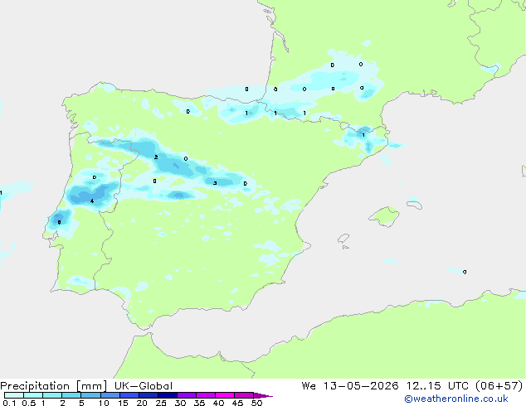Choose the legend swatch between 25 and 30
The image size is (526, 406).
pyautogui.click(x=167, y=395)
